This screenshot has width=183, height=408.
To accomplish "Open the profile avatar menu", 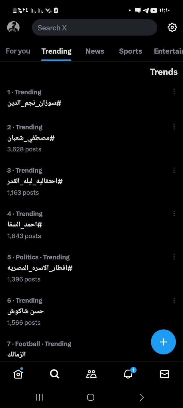I will [x=13, y=27].
